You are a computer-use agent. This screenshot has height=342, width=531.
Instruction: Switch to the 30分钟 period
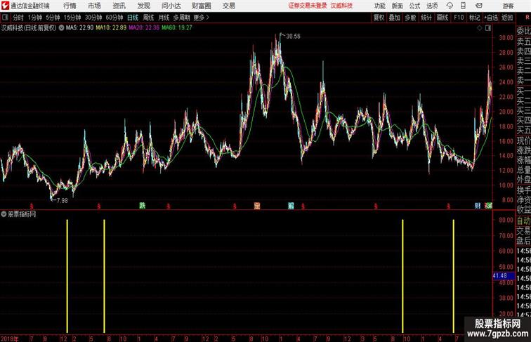(93, 18)
